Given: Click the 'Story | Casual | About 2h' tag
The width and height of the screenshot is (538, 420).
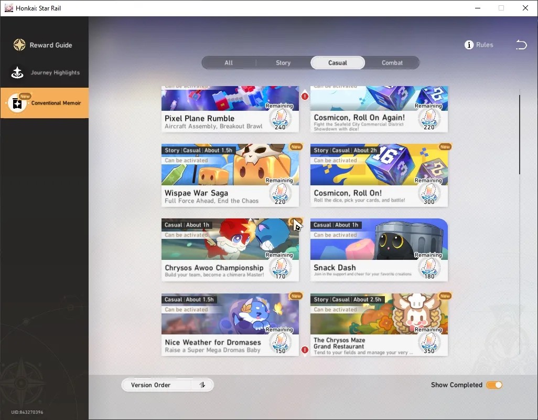Looking at the screenshot, I should point(345,150).
